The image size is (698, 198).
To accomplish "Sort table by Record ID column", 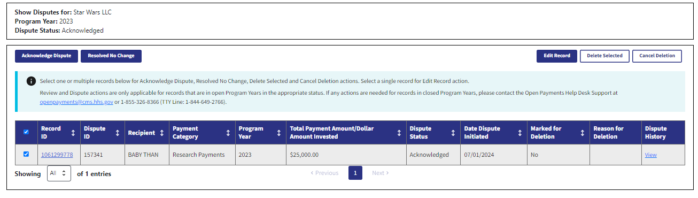I will [x=73, y=133].
